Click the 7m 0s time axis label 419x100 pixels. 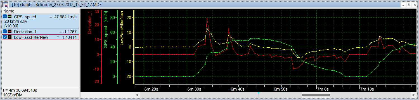tap(323, 89)
